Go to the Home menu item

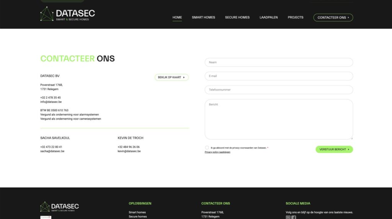[177, 18]
